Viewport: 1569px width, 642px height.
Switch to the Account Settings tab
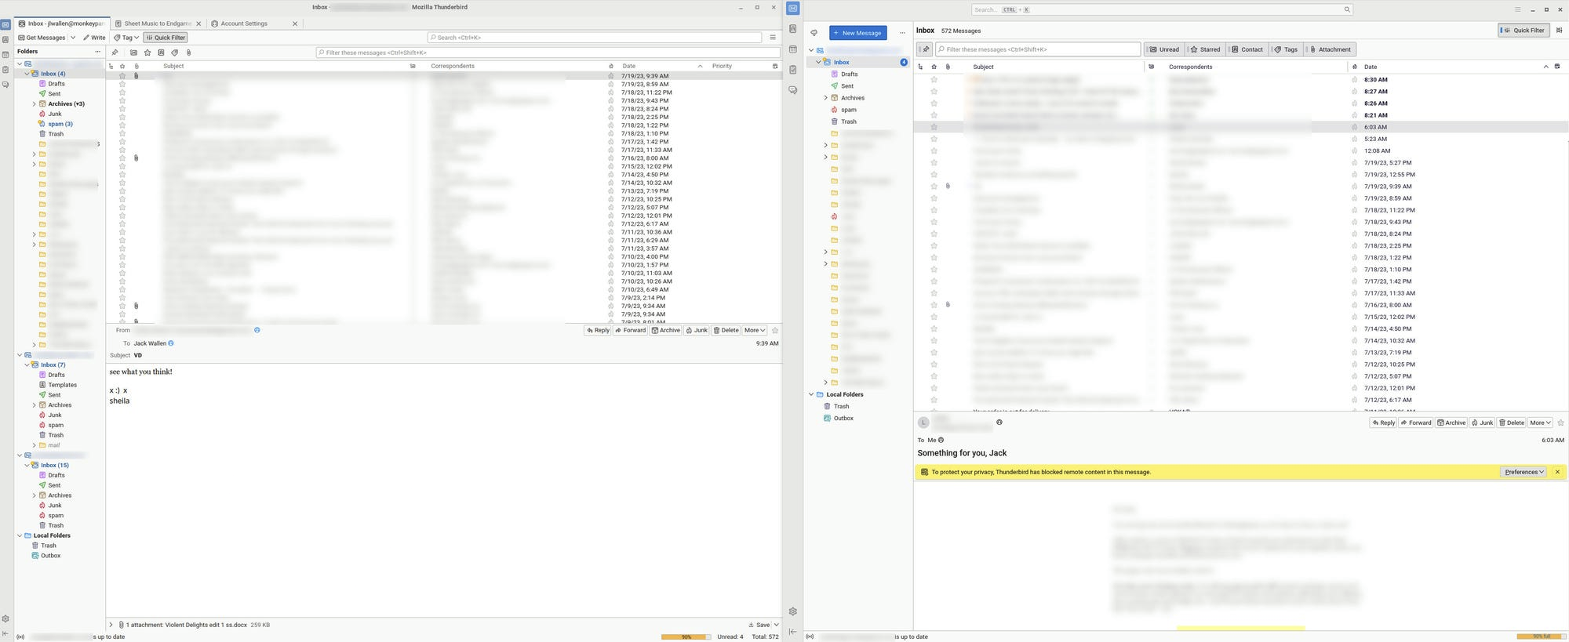click(254, 24)
